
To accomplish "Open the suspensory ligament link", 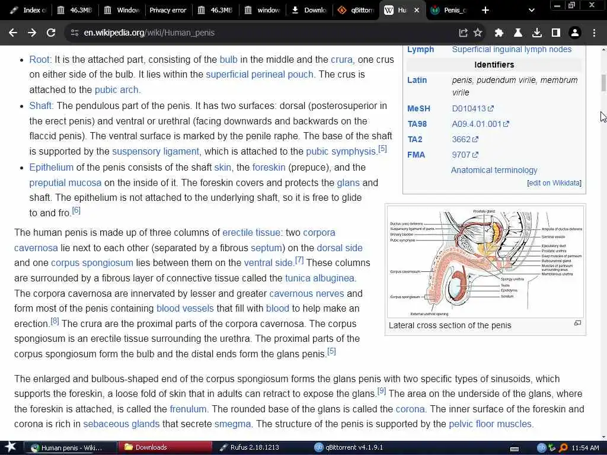I will [156, 151].
